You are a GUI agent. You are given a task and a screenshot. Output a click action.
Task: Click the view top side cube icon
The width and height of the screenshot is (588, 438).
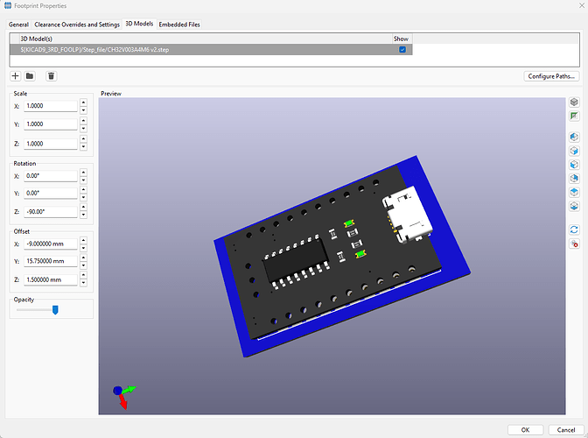tap(574, 192)
